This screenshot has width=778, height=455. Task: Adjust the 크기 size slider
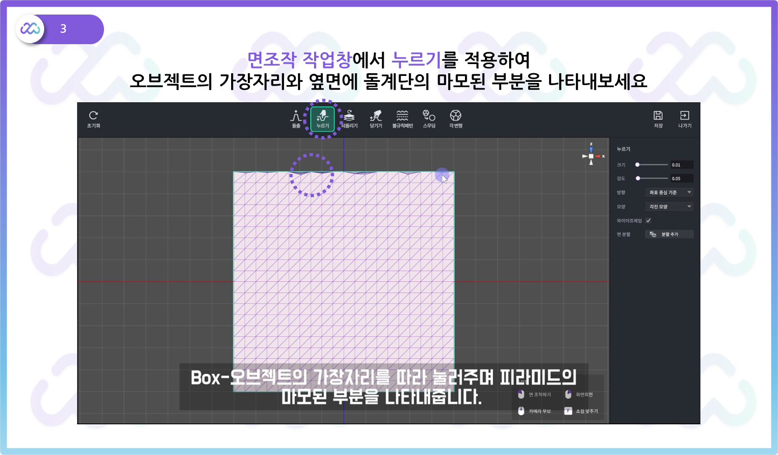[x=652, y=165]
